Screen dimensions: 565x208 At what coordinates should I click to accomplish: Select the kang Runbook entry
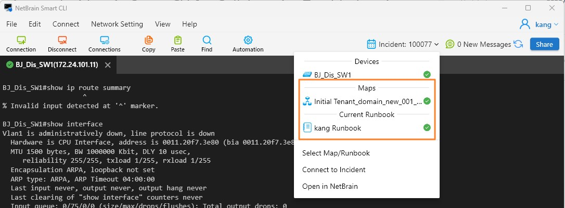tap(367, 128)
